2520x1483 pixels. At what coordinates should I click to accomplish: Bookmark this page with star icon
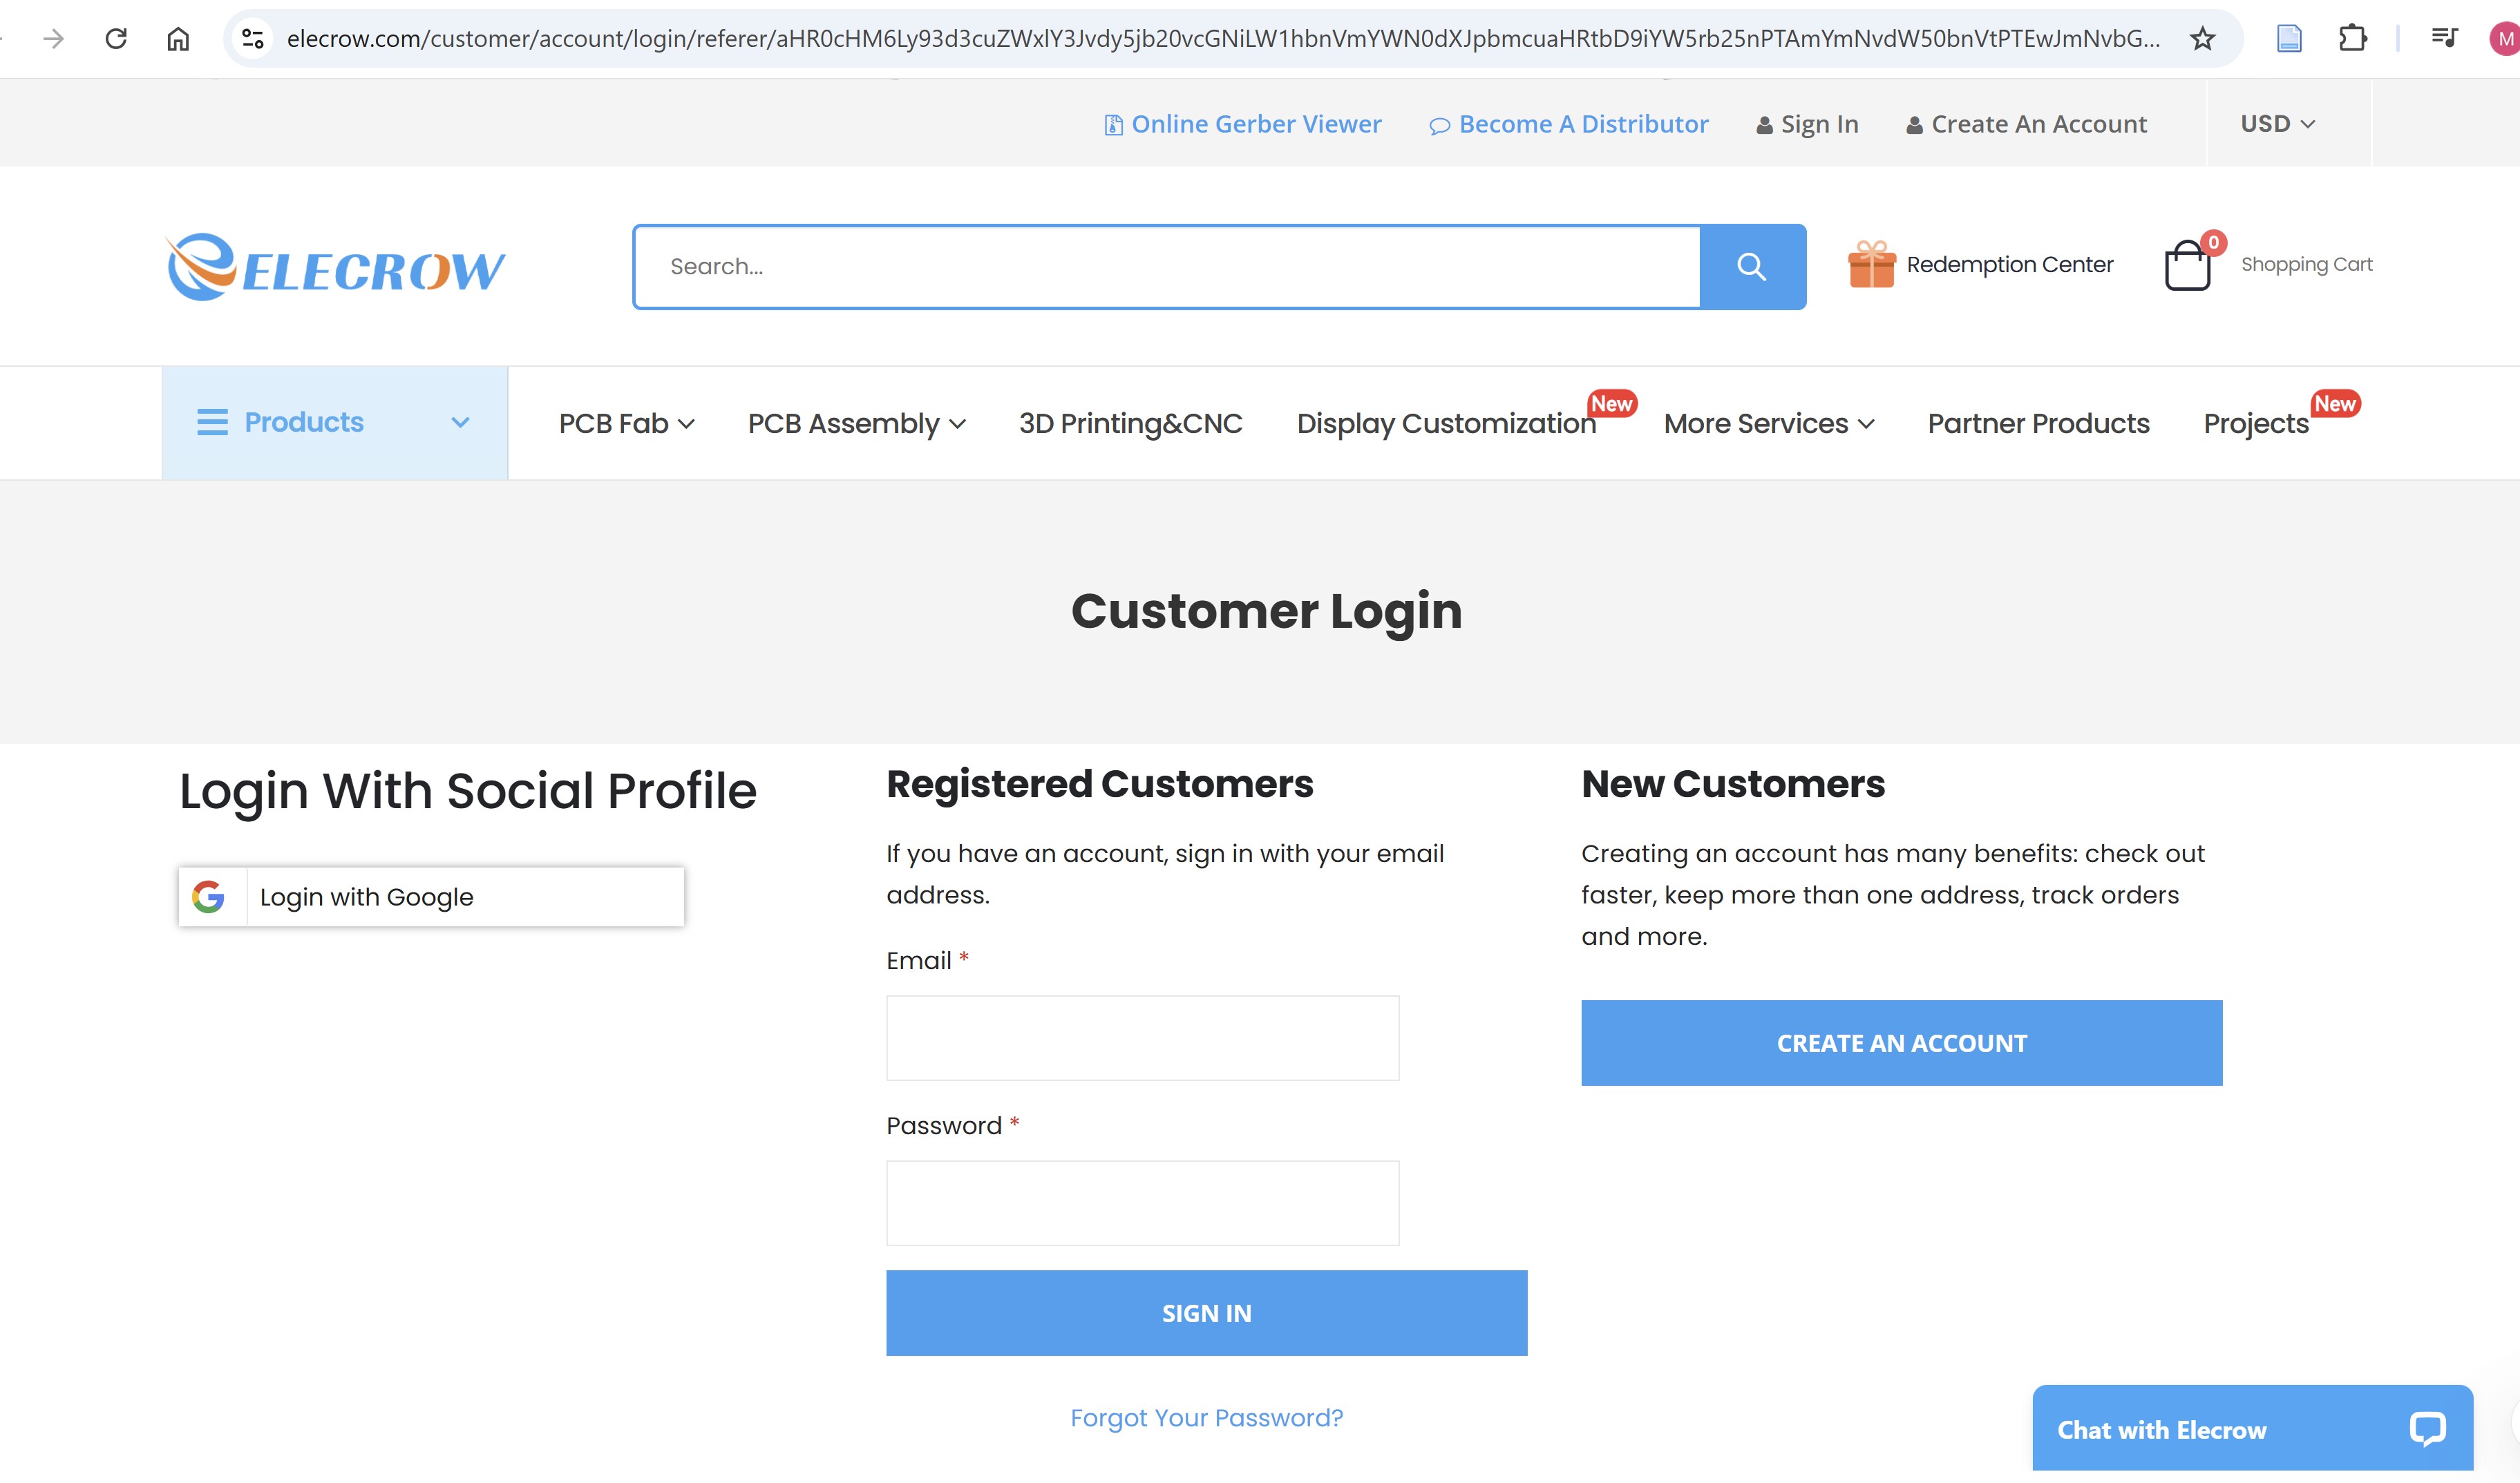click(x=2202, y=39)
